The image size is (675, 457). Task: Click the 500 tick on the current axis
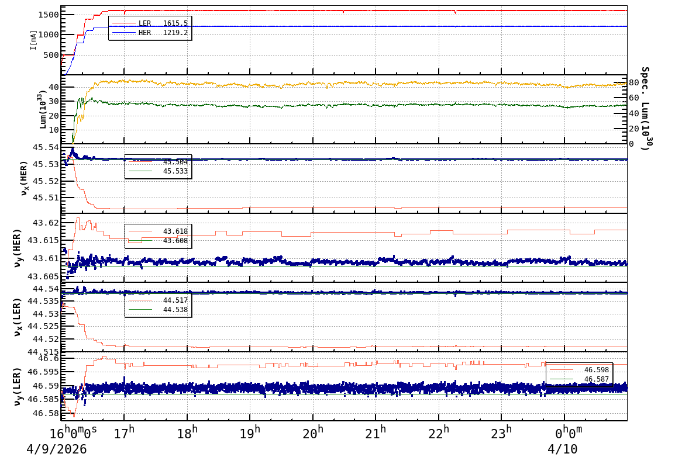(x=50, y=55)
